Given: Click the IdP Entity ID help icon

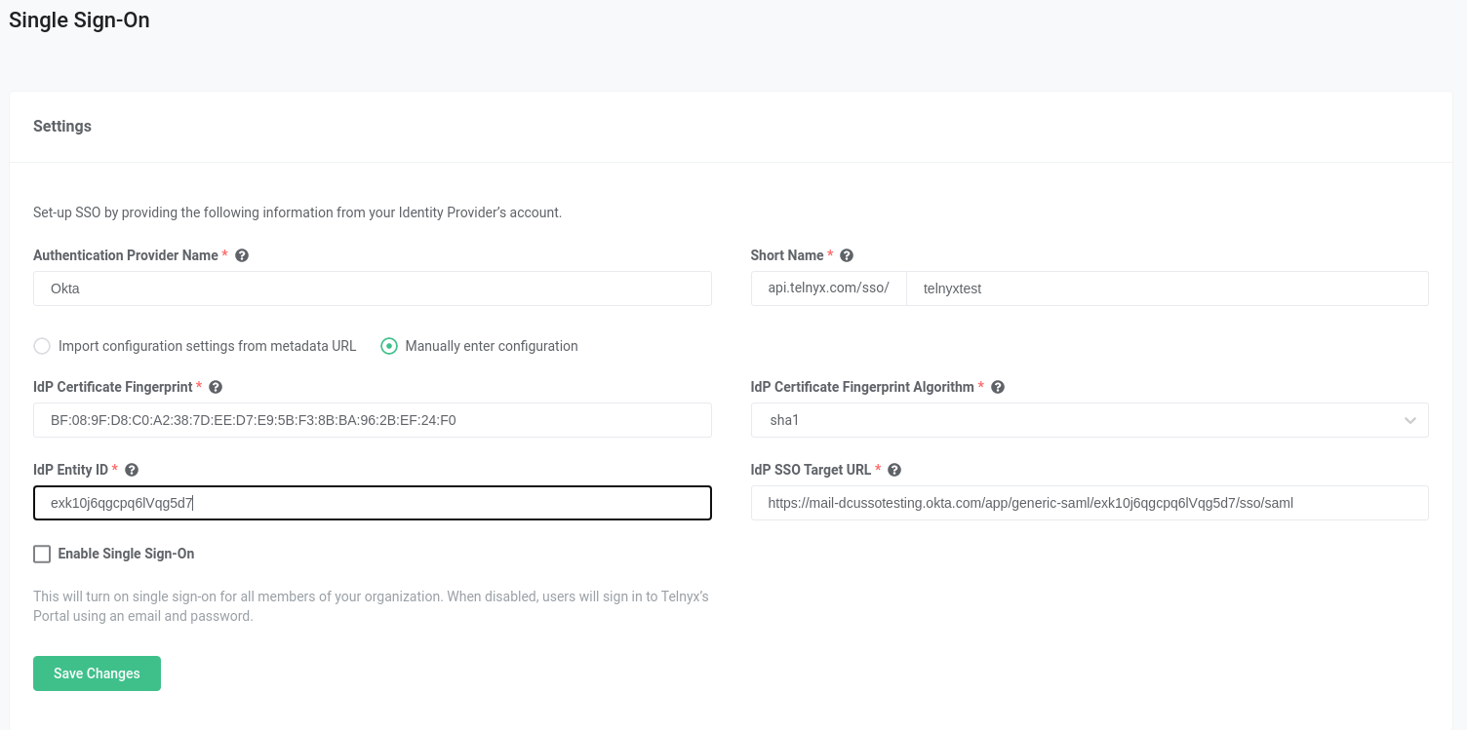Looking at the screenshot, I should point(132,470).
